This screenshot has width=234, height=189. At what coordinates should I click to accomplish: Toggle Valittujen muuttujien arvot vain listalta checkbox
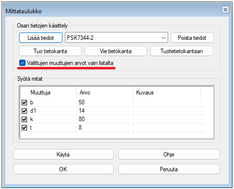22,63
